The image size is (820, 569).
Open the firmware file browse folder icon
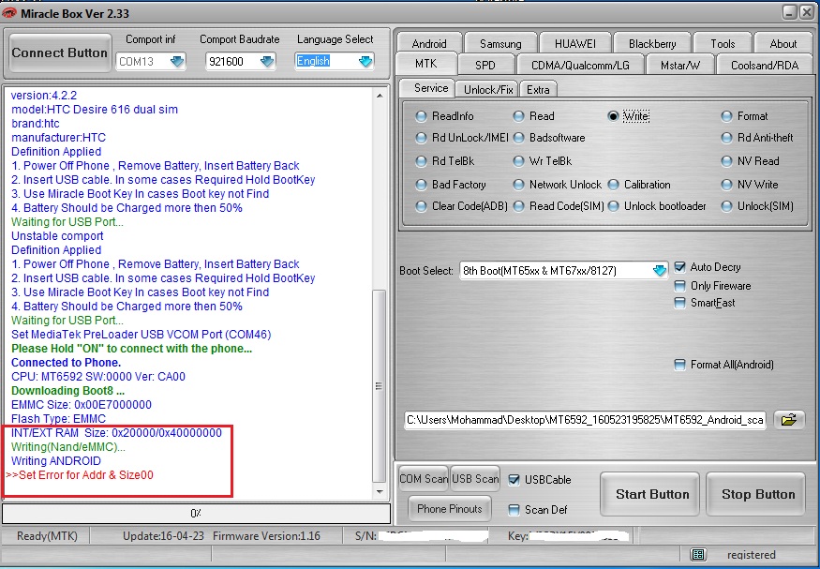(789, 419)
